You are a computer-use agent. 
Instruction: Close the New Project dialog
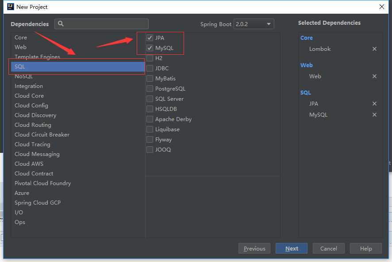[381, 7]
